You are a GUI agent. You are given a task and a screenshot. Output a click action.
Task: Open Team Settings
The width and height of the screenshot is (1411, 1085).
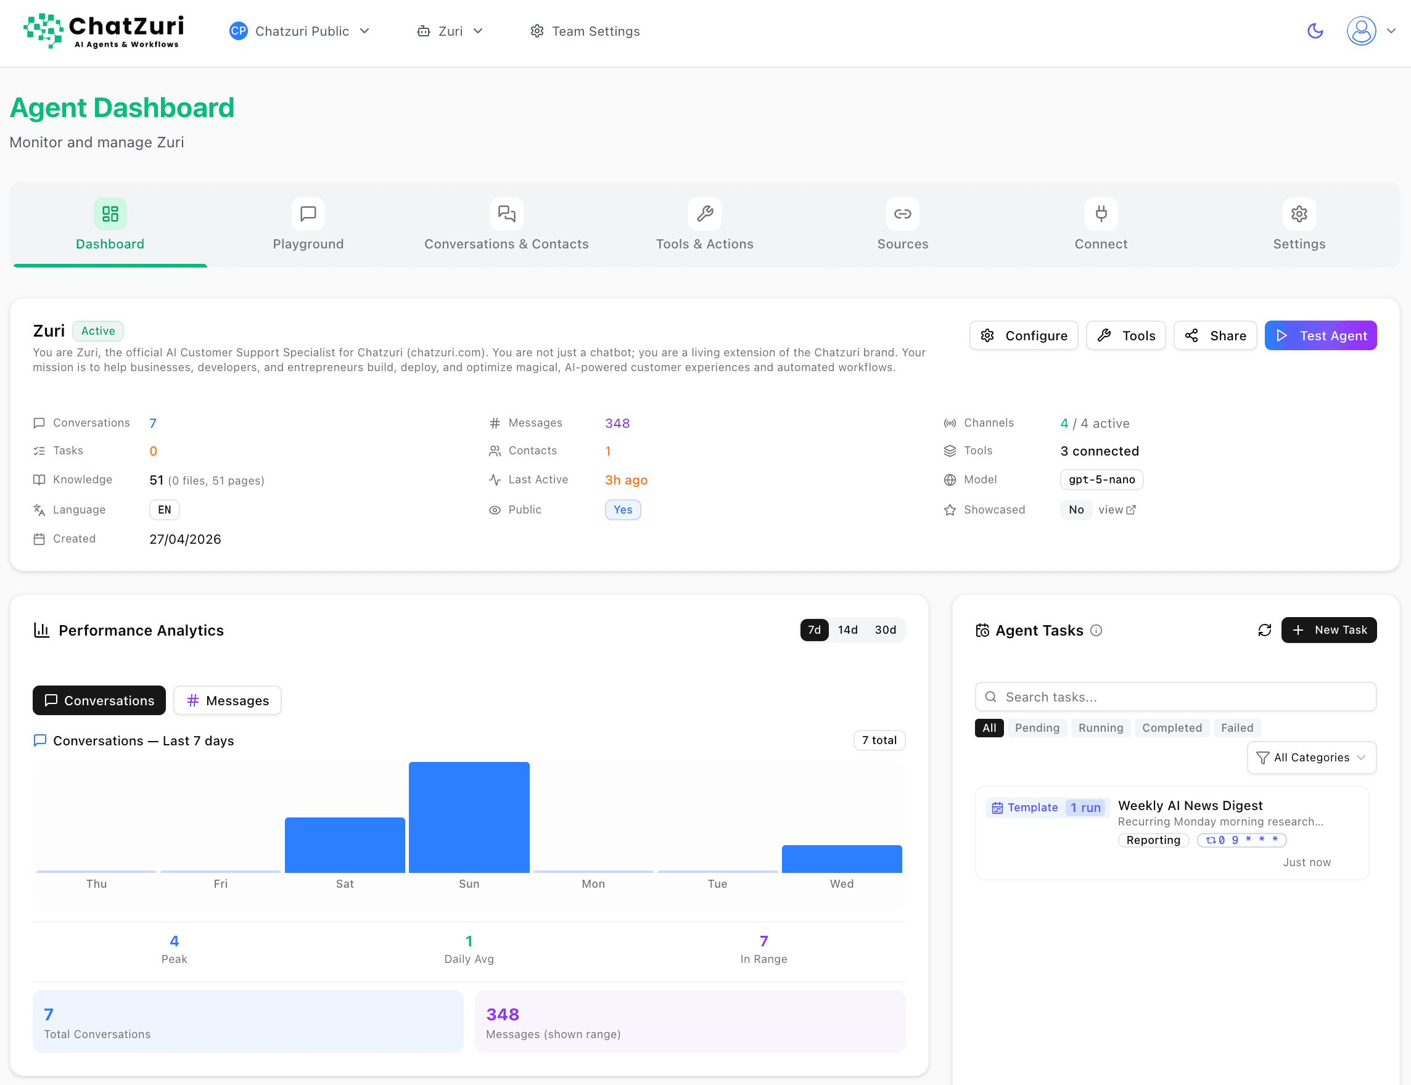click(585, 31)
